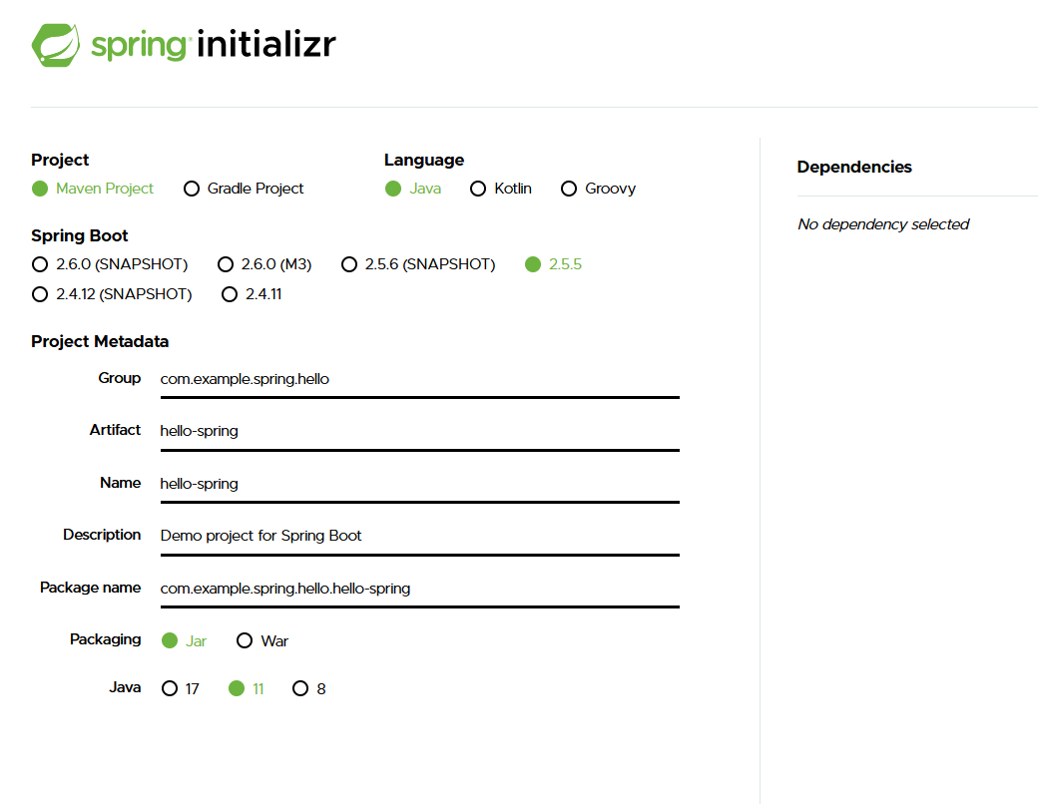
Task: Click the Description field label
Action: point(102,535)
